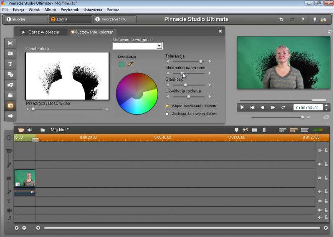Open the audio toolbox speaker icon
The image size is (334, 237).
pos(30,130)
